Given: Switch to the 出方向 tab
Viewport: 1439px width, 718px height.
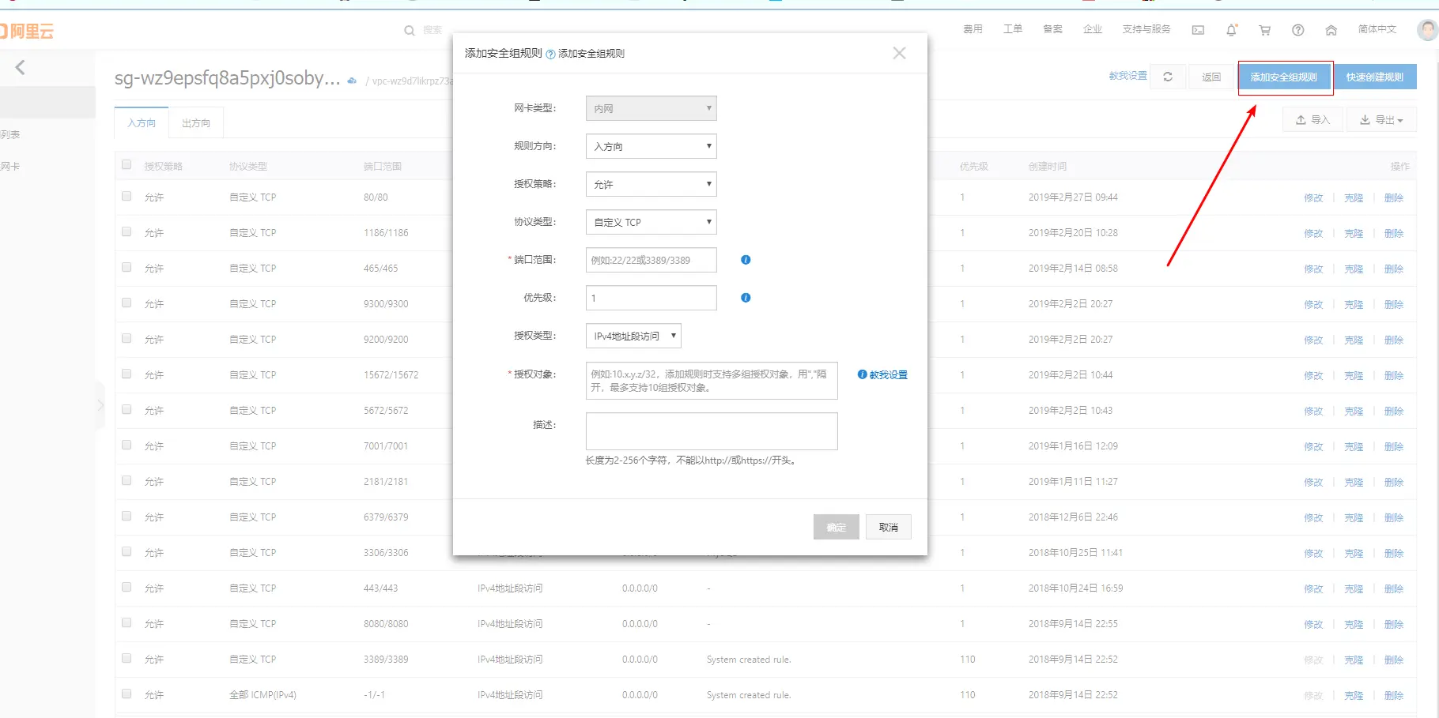Looking at the screenshot, I should pyautogui.click(x=195, y=122).
